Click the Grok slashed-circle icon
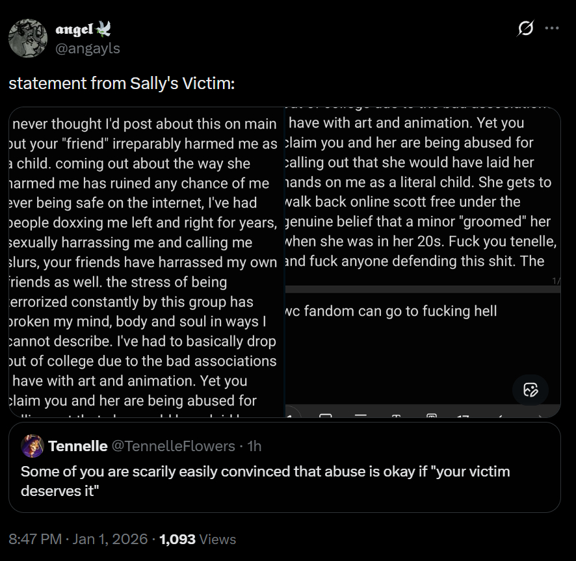The width and height of the screenshot is (576, 561). point(525,28)
